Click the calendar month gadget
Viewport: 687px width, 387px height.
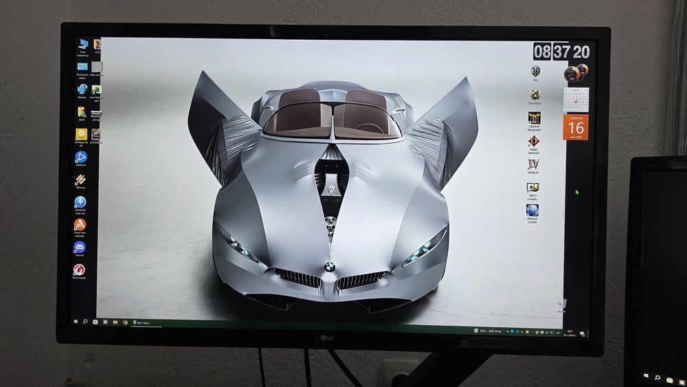click(x=576, y=100)
